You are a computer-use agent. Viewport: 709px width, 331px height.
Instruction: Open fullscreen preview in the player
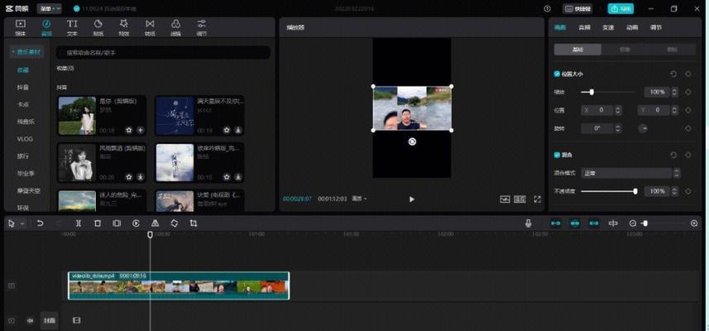[537, 199]
